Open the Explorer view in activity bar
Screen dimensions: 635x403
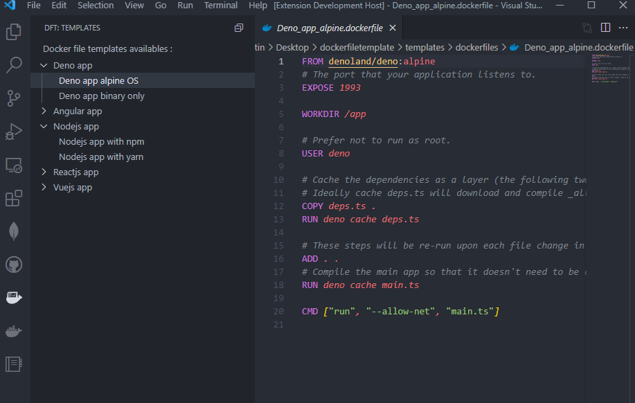tap(14, 32)
